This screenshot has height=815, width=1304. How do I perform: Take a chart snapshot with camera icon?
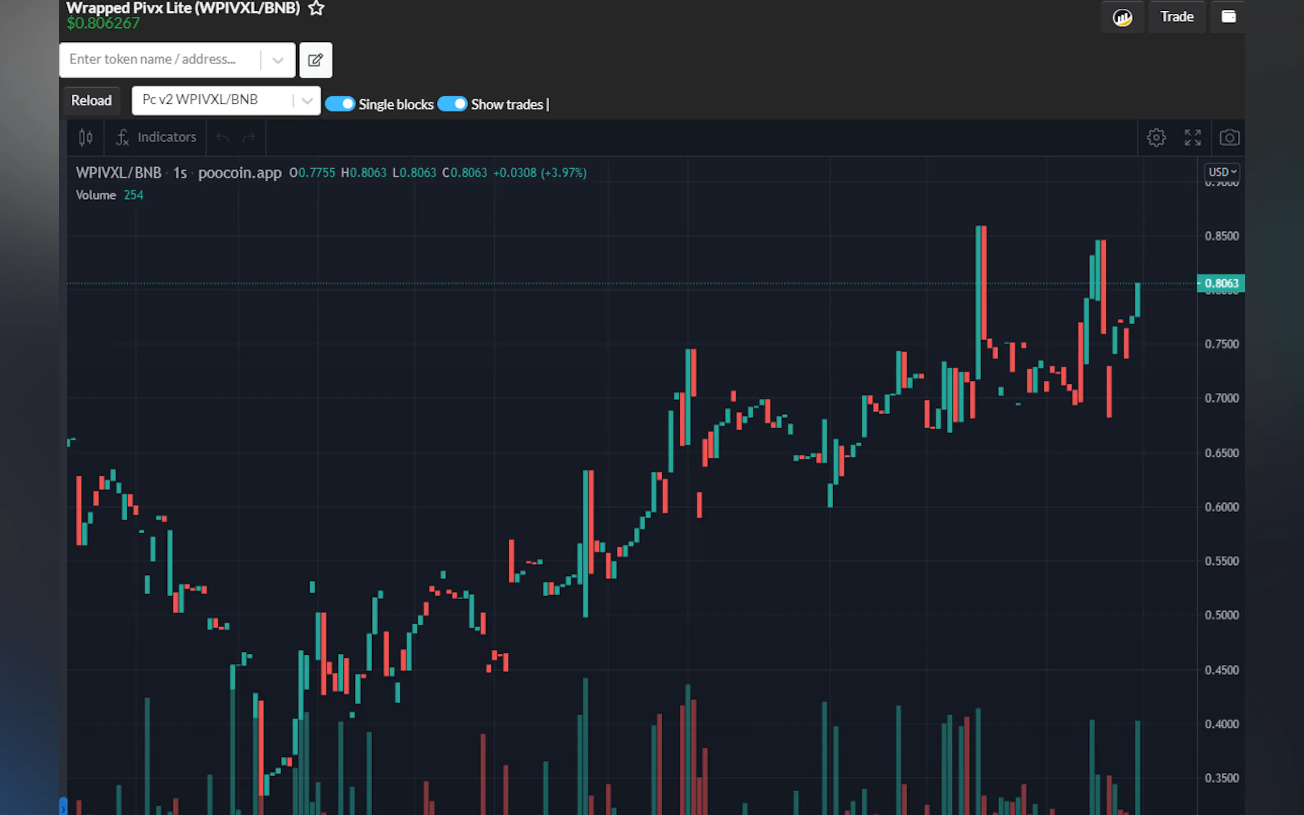click(1229, 138)
